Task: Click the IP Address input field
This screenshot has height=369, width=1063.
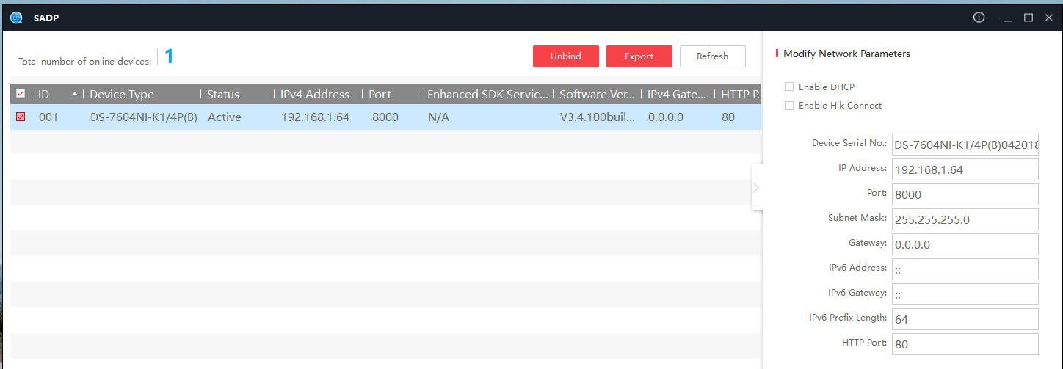Action: 964,169
